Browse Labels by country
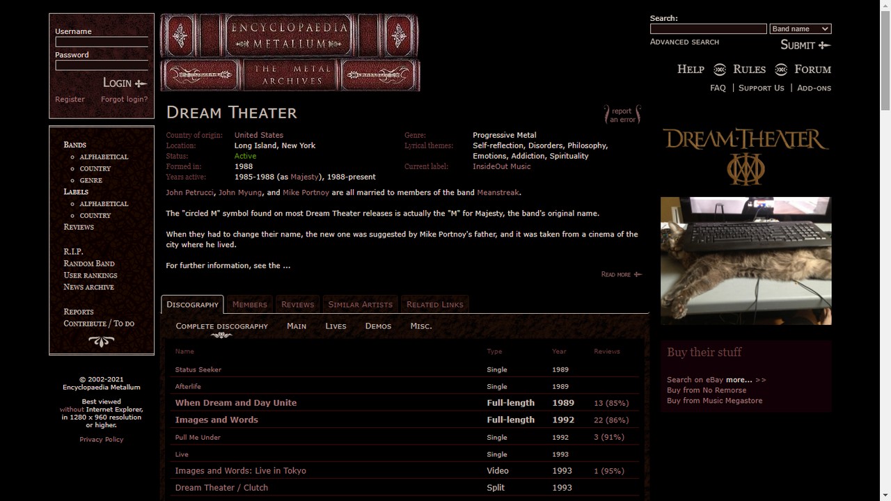891x501 pixels. click(95, 216)
